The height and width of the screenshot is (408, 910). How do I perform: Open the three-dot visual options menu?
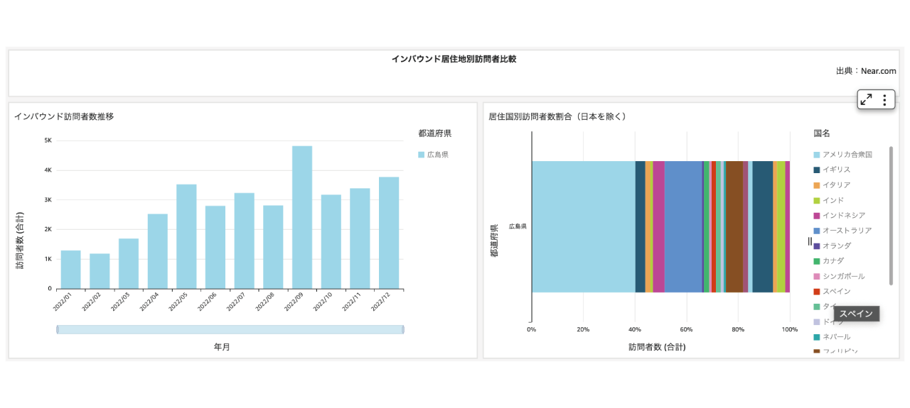884,100
